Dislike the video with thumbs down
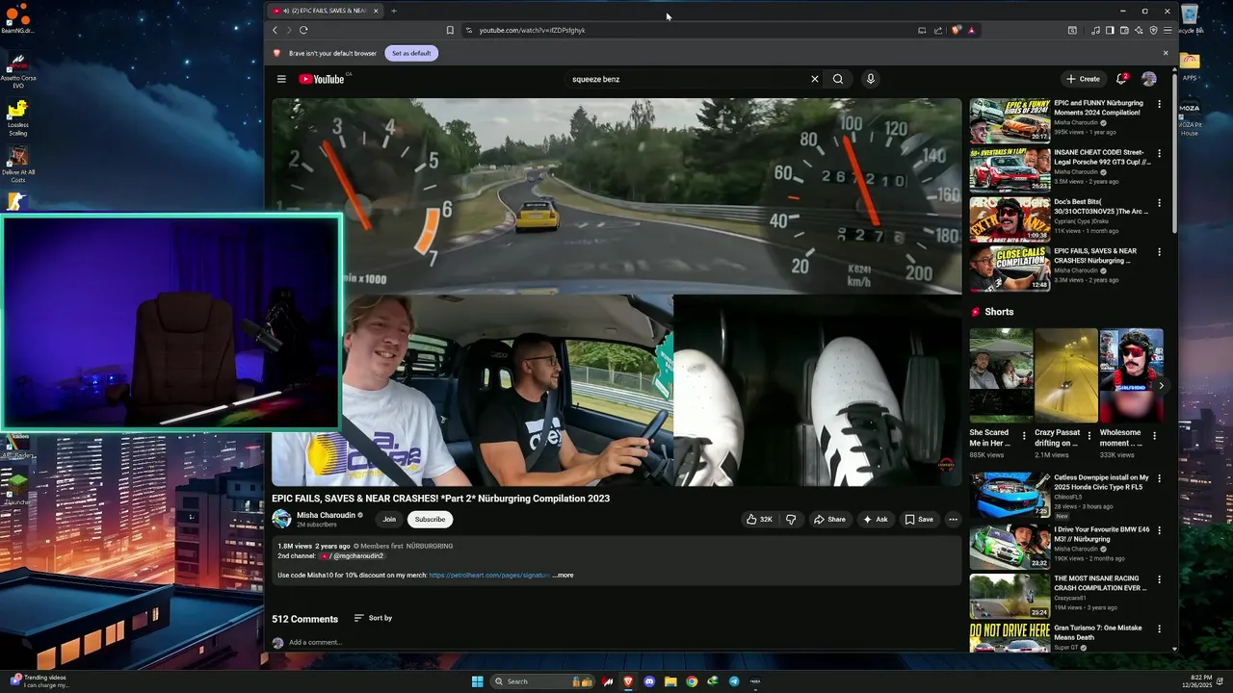Image resolution: width=1233 pixels, height=693 pixels. (x=791, y=519)
